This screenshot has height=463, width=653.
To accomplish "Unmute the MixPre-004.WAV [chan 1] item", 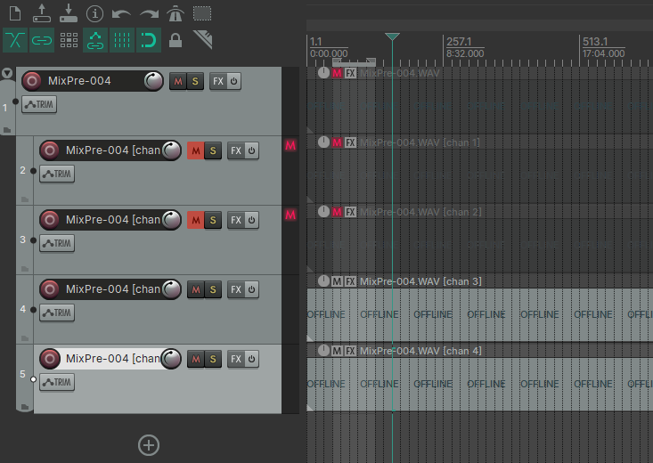I will point(337,142).
